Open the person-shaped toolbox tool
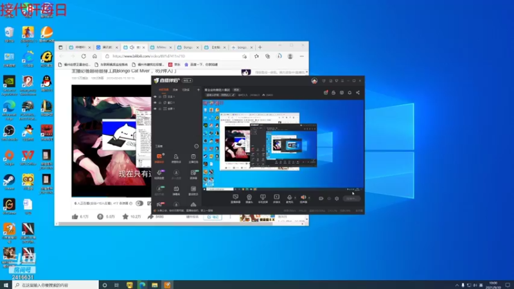 [176, 158]
